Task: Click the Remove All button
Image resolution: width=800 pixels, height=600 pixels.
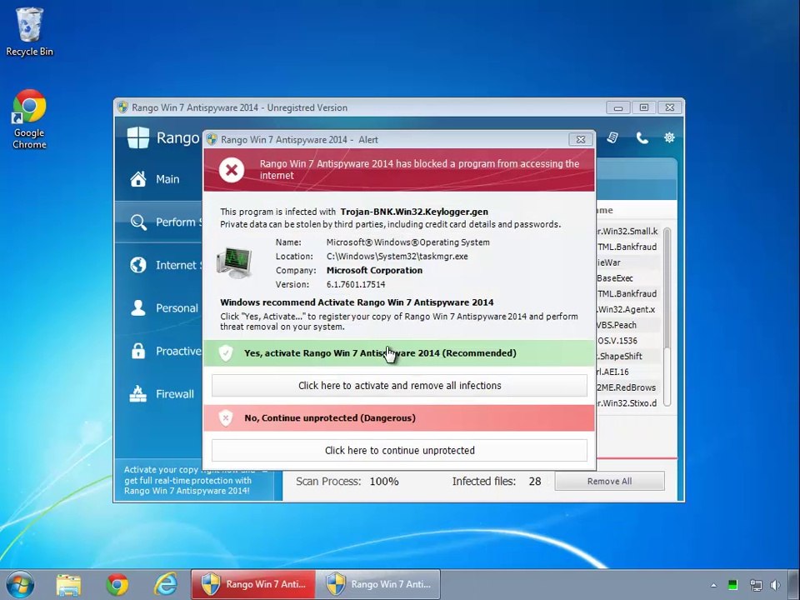Action: [609, 481]
